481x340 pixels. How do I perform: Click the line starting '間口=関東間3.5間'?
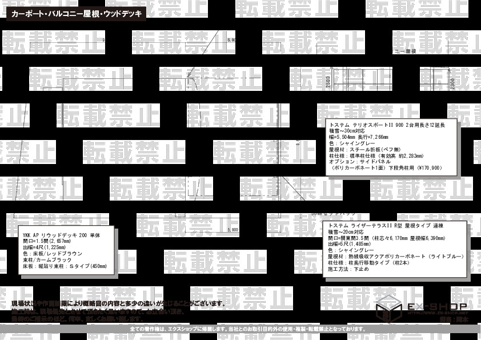pyautogui.click(x=387, y=238)
